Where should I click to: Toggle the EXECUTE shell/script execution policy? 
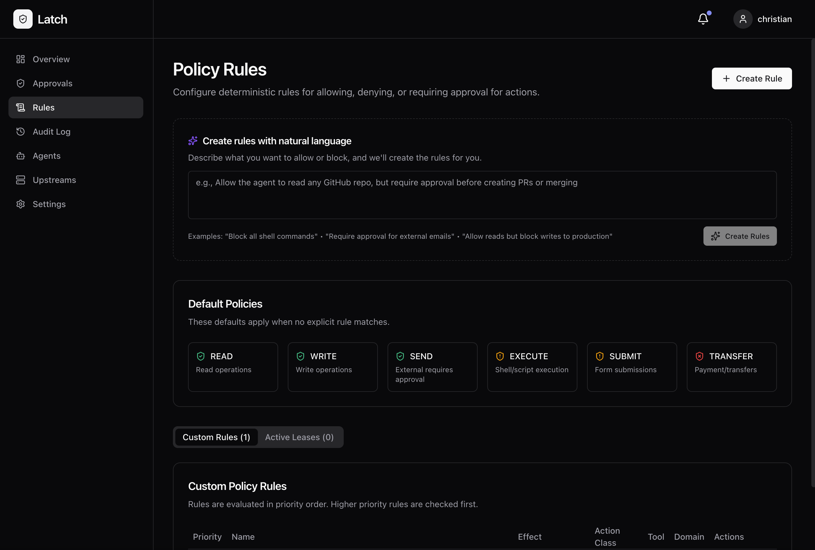[x=532, y=366]
